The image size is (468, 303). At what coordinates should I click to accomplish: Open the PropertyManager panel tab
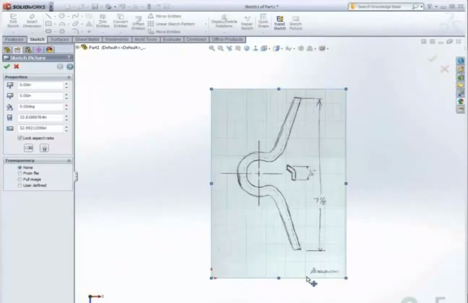[17, 50]
